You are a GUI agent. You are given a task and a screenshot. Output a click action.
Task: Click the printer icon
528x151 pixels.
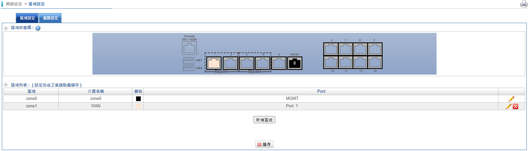tap(524, 4)
